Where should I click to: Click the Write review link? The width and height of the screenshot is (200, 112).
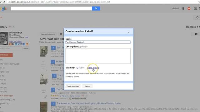pos(75,96)
